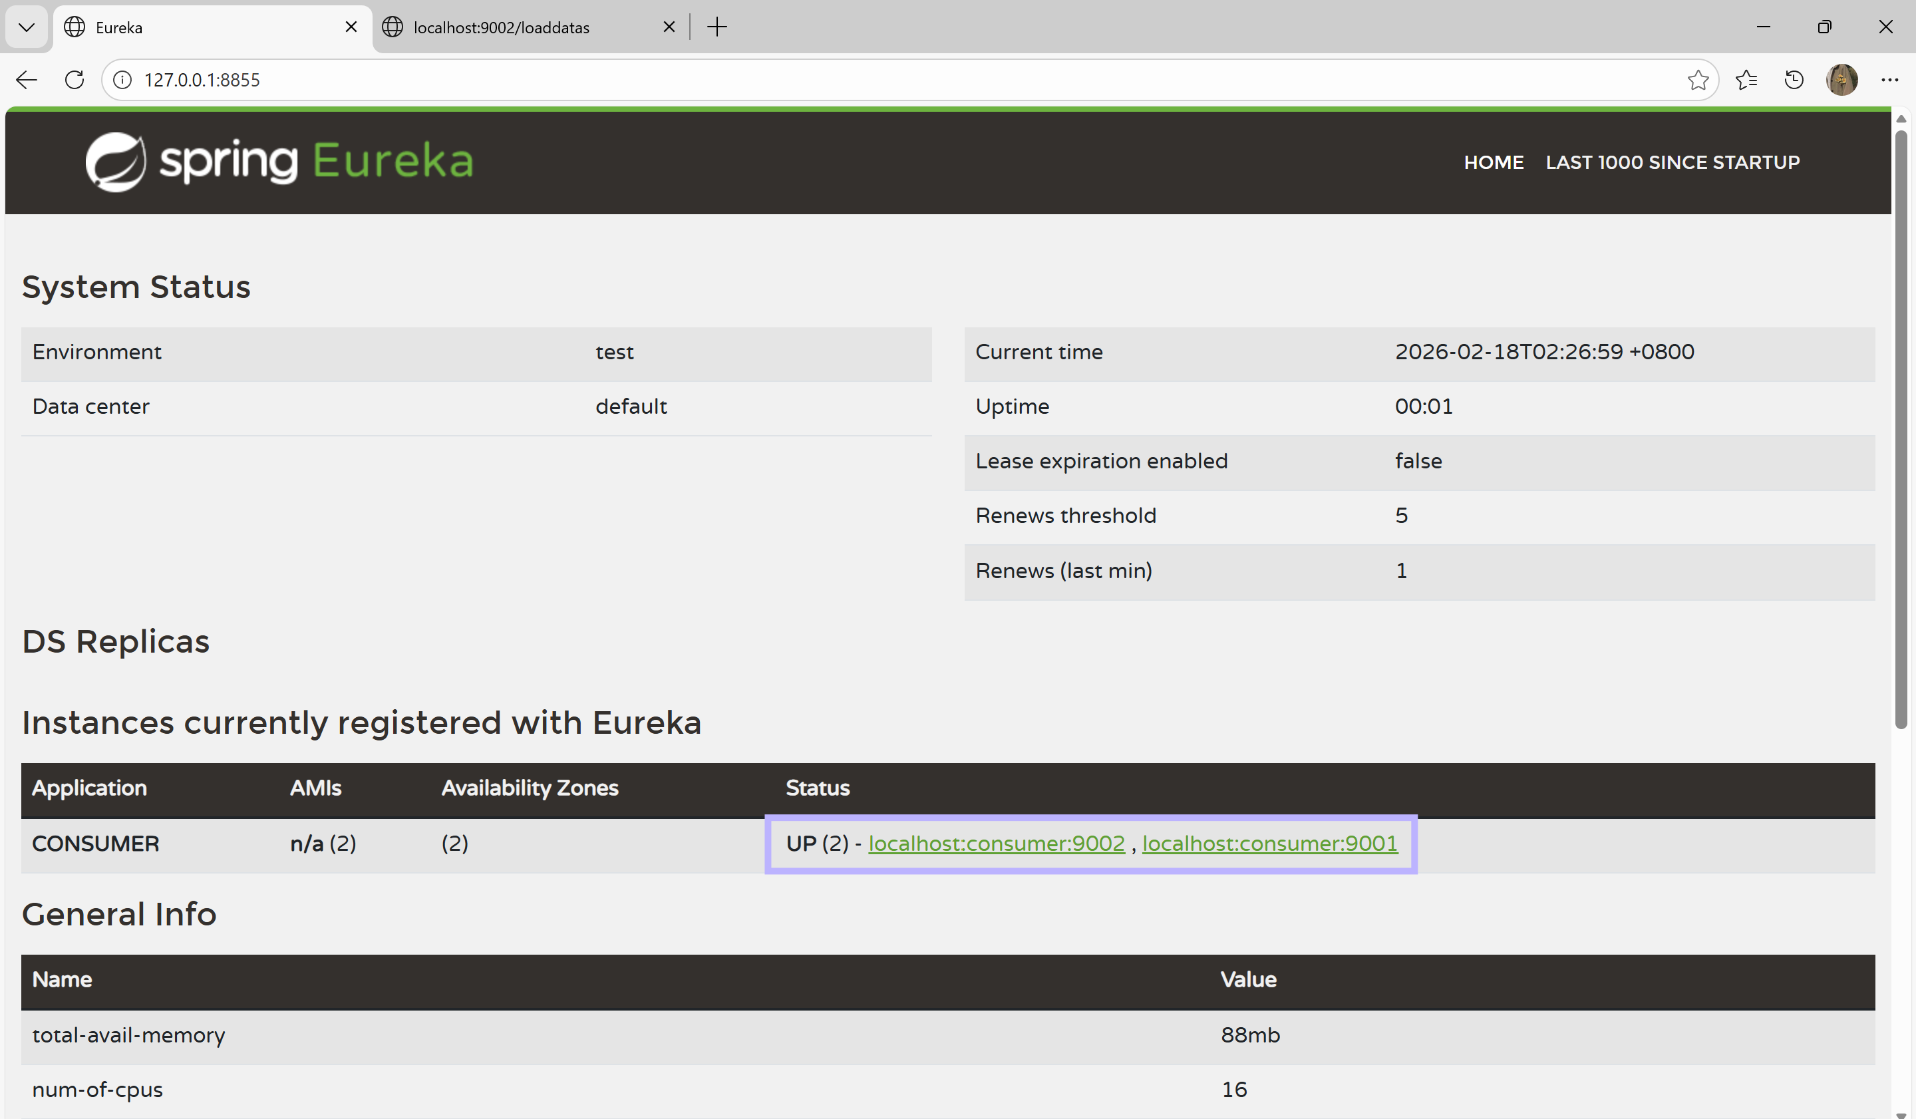
Task: Select the Renews (last min) label
Action: pos(1064,570)
